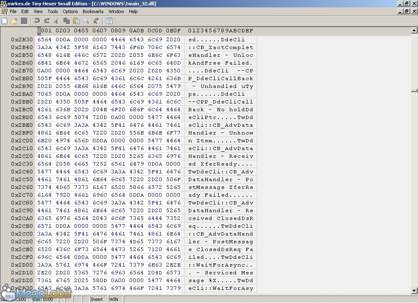Click the Tiny Hexer title bar icon

click(3, 3)
